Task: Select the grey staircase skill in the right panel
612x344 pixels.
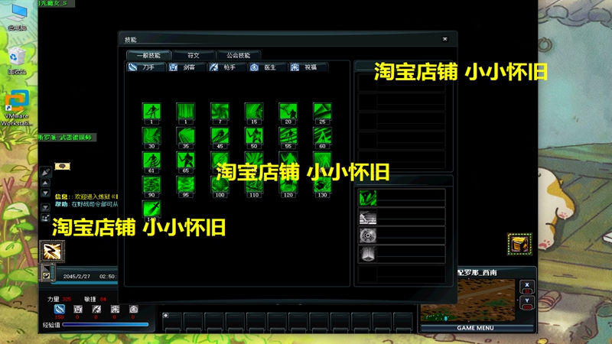Action: pyautogui.click(x=368, y=217)
